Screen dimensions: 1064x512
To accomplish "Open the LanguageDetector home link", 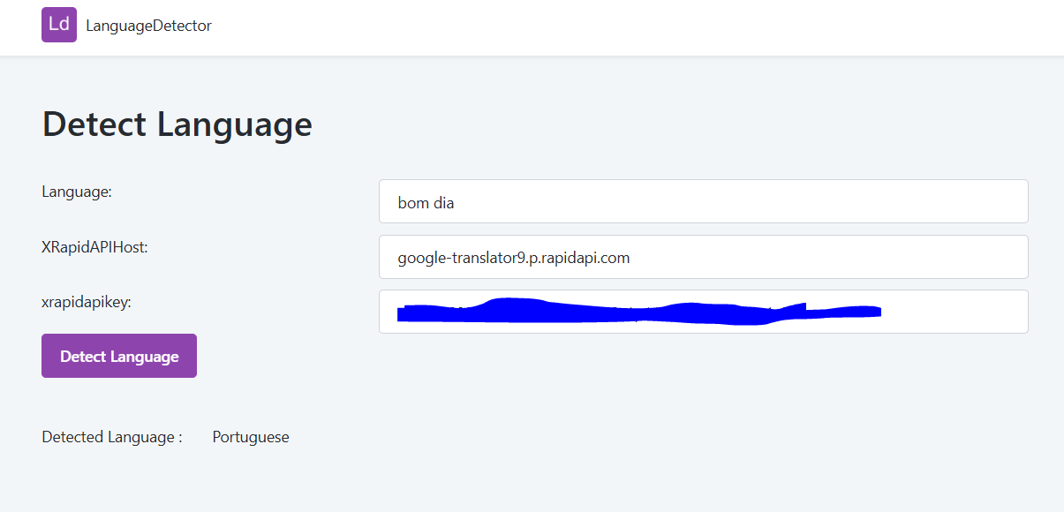I will [147, 26].
